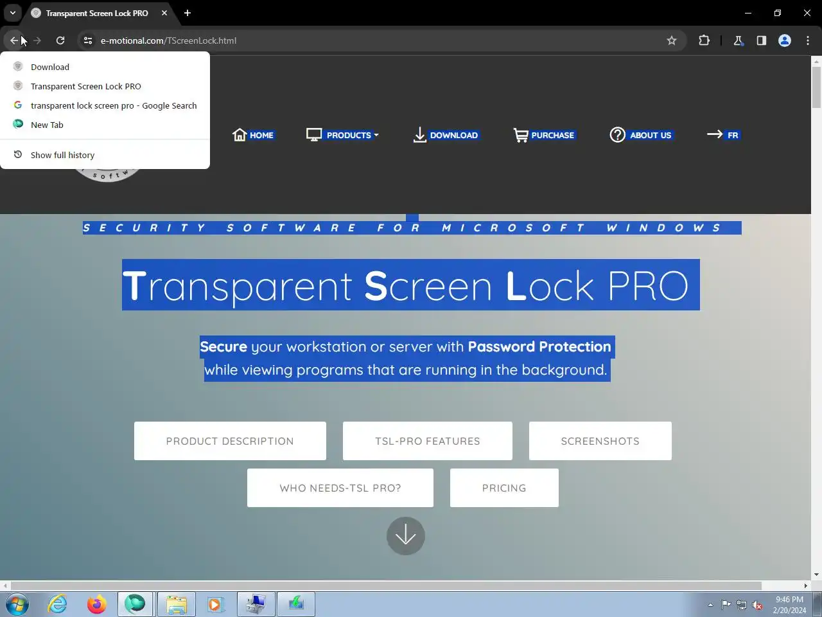Launch Firefox from taskbar

click(97, 605)
